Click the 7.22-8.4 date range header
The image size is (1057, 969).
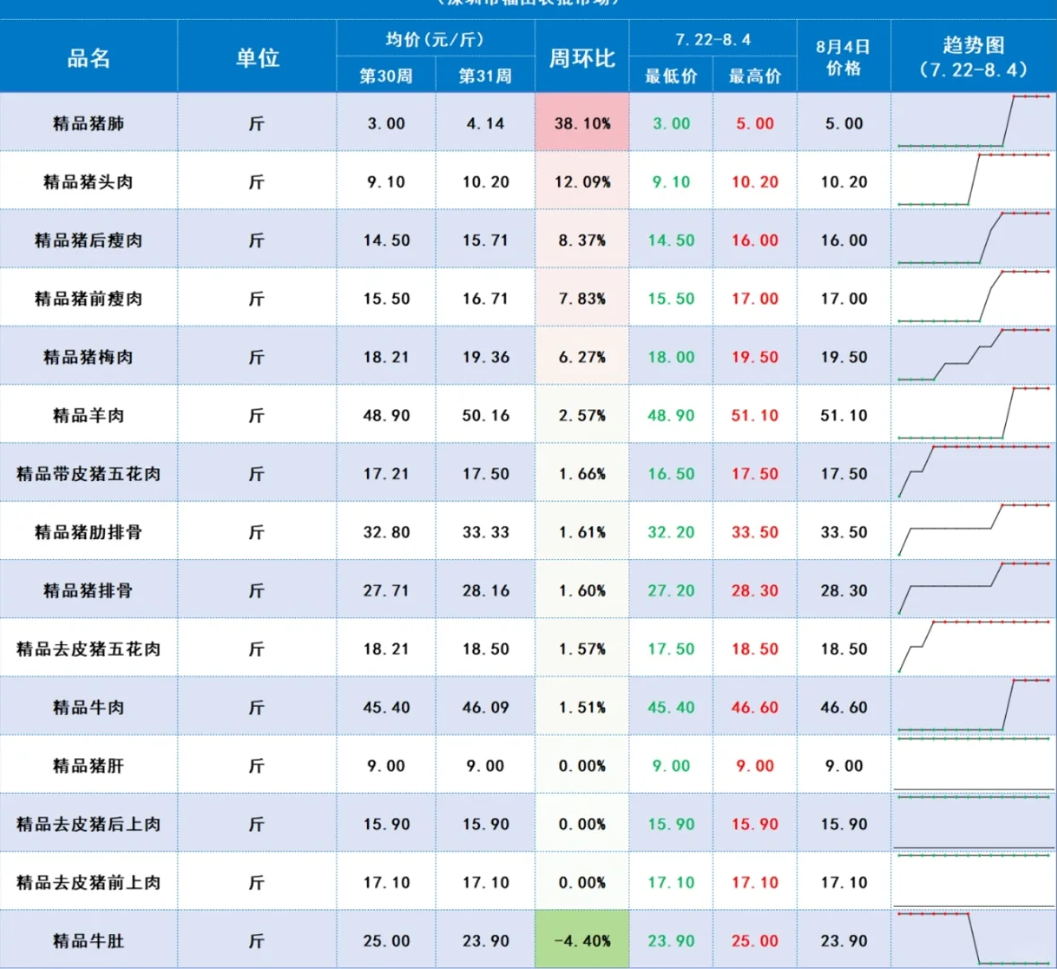click(712, 39)
